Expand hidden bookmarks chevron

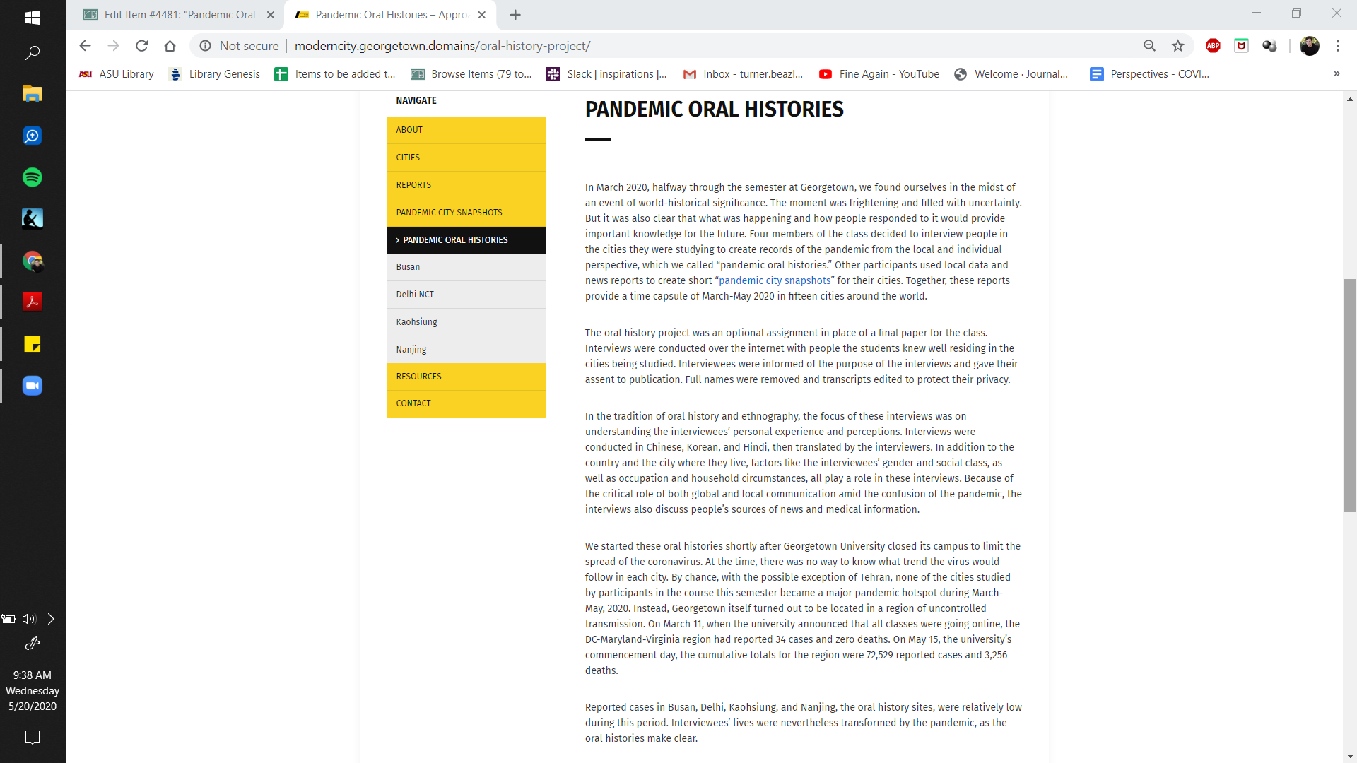coord(1337,74)
